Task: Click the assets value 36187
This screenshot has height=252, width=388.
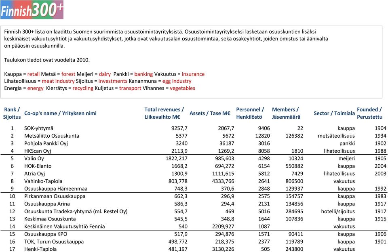Action: (227, 143)
